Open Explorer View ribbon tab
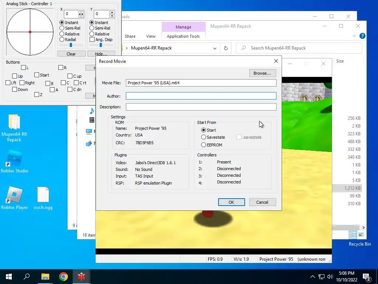Image resolution: width=378 pixels, height=284 pixels. click(151, 36)
